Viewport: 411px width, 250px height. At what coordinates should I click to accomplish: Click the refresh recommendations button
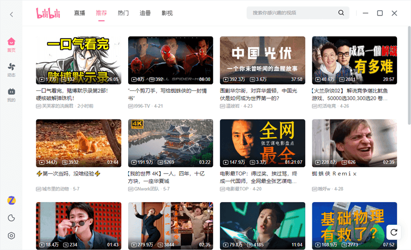tap(394, 232)
